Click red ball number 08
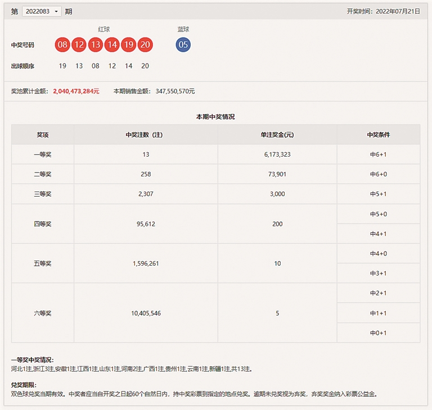Viewport: 432px width, 410px height. 62,45
